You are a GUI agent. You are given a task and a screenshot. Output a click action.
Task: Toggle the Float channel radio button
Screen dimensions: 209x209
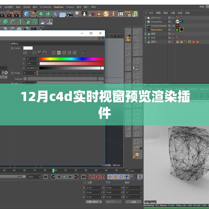(12, 73)
